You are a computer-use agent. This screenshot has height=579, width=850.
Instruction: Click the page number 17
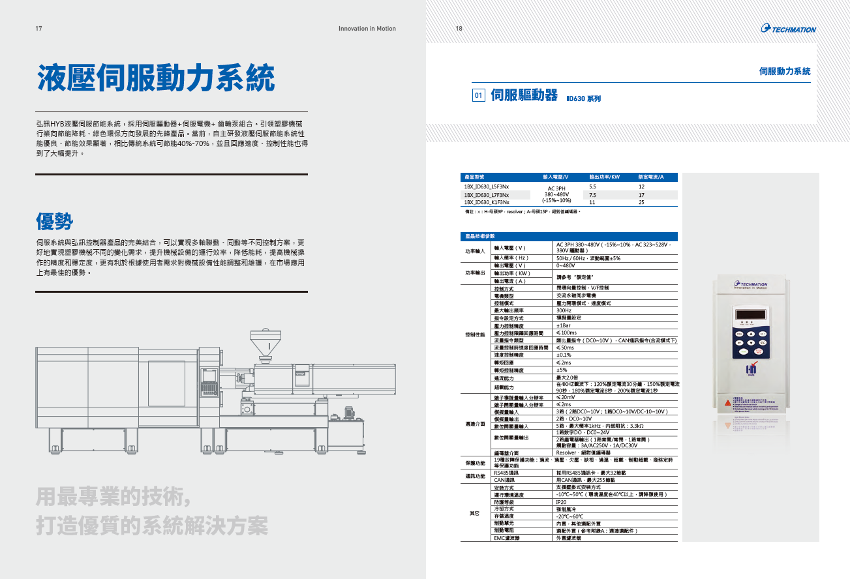click(38, 29)
